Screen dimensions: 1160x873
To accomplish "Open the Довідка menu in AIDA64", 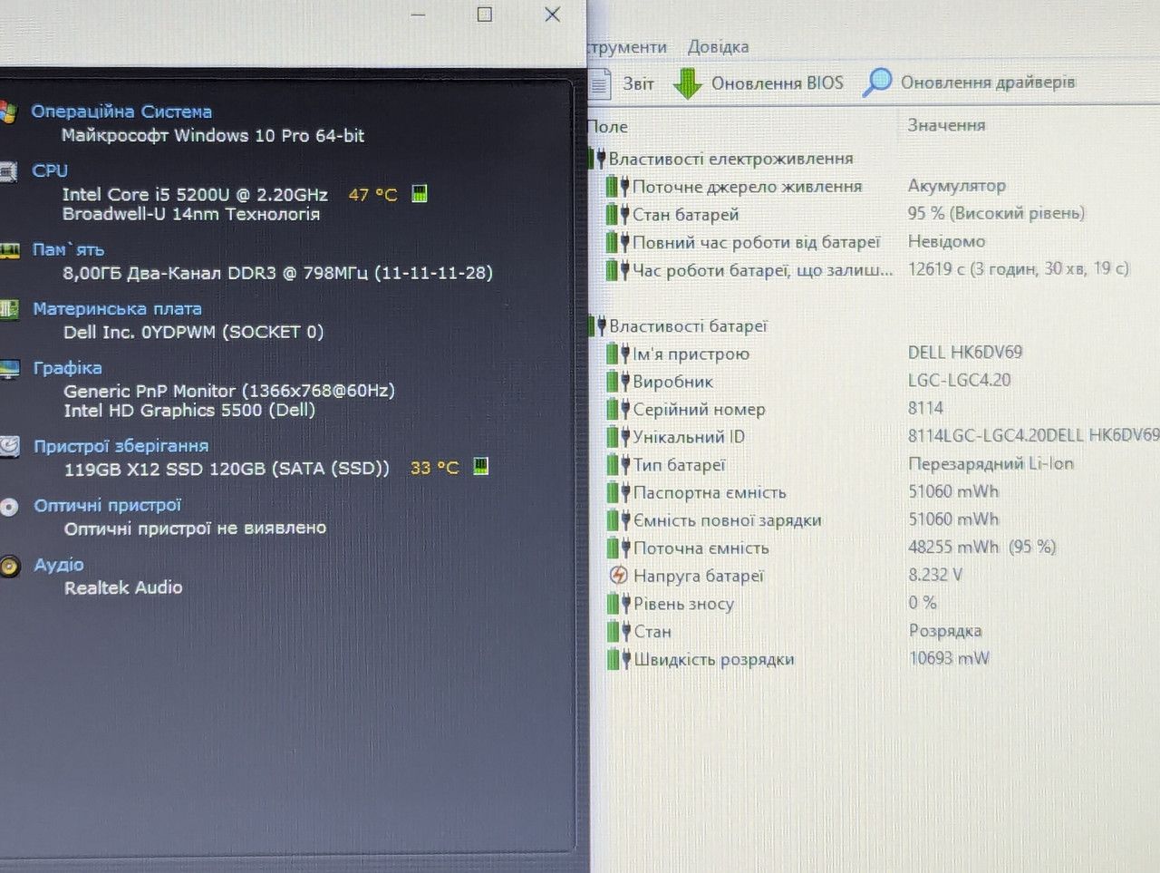I will click(x=718, y=47).
